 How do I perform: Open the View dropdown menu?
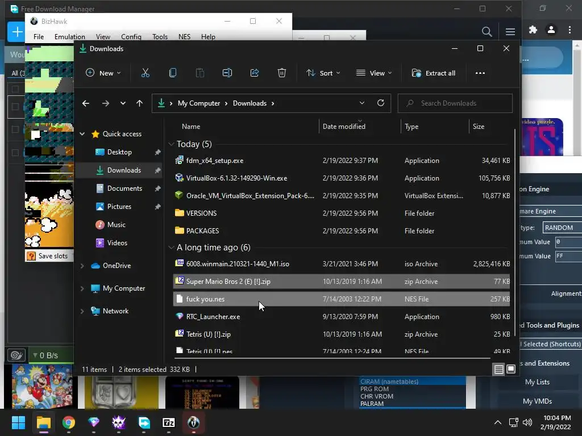tap(374, 73)
